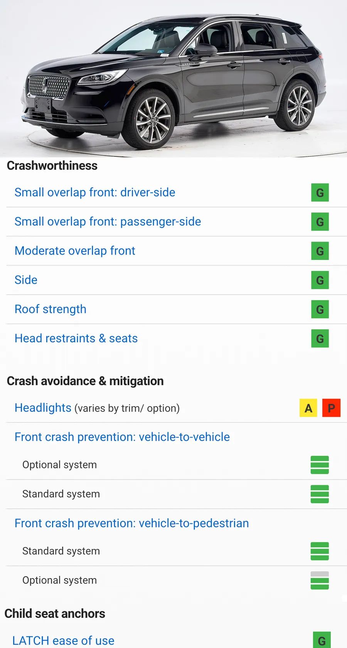Click vehicle-to-vehicle Optional system rating bars

click(320, 465)
